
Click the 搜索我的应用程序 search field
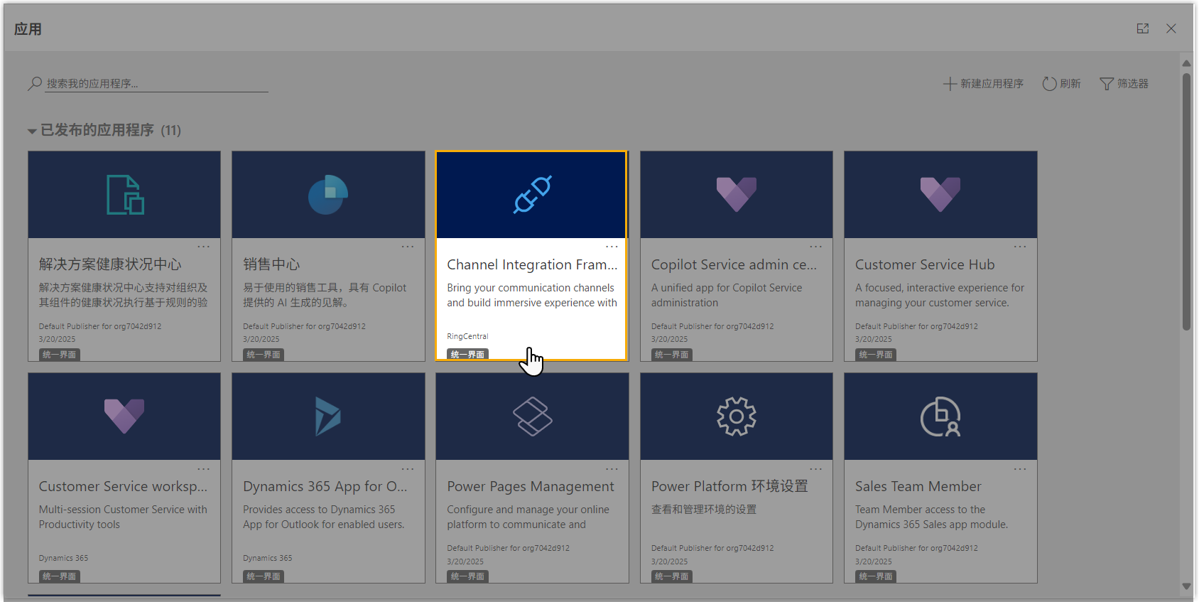click(156, 84)
